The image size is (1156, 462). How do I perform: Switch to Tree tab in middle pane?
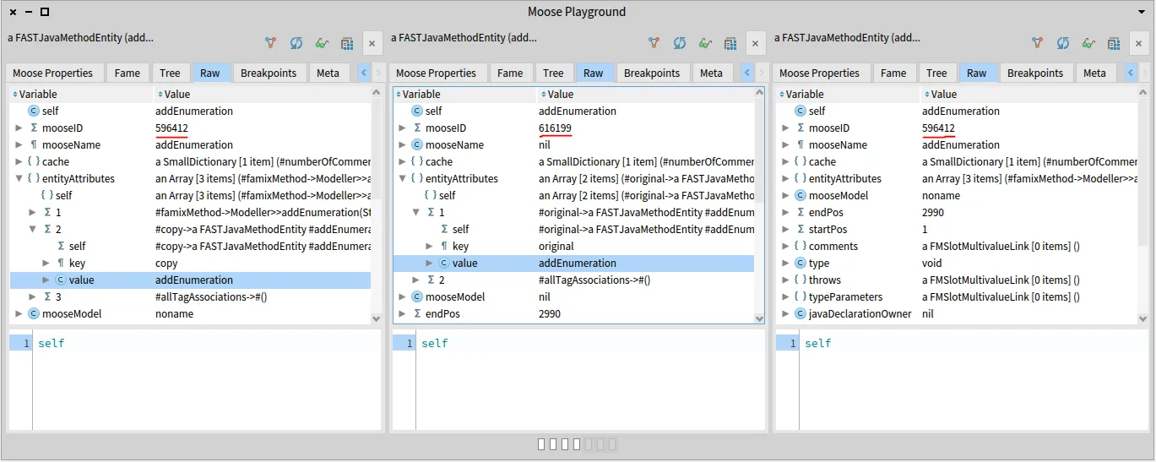click(553, 73)
